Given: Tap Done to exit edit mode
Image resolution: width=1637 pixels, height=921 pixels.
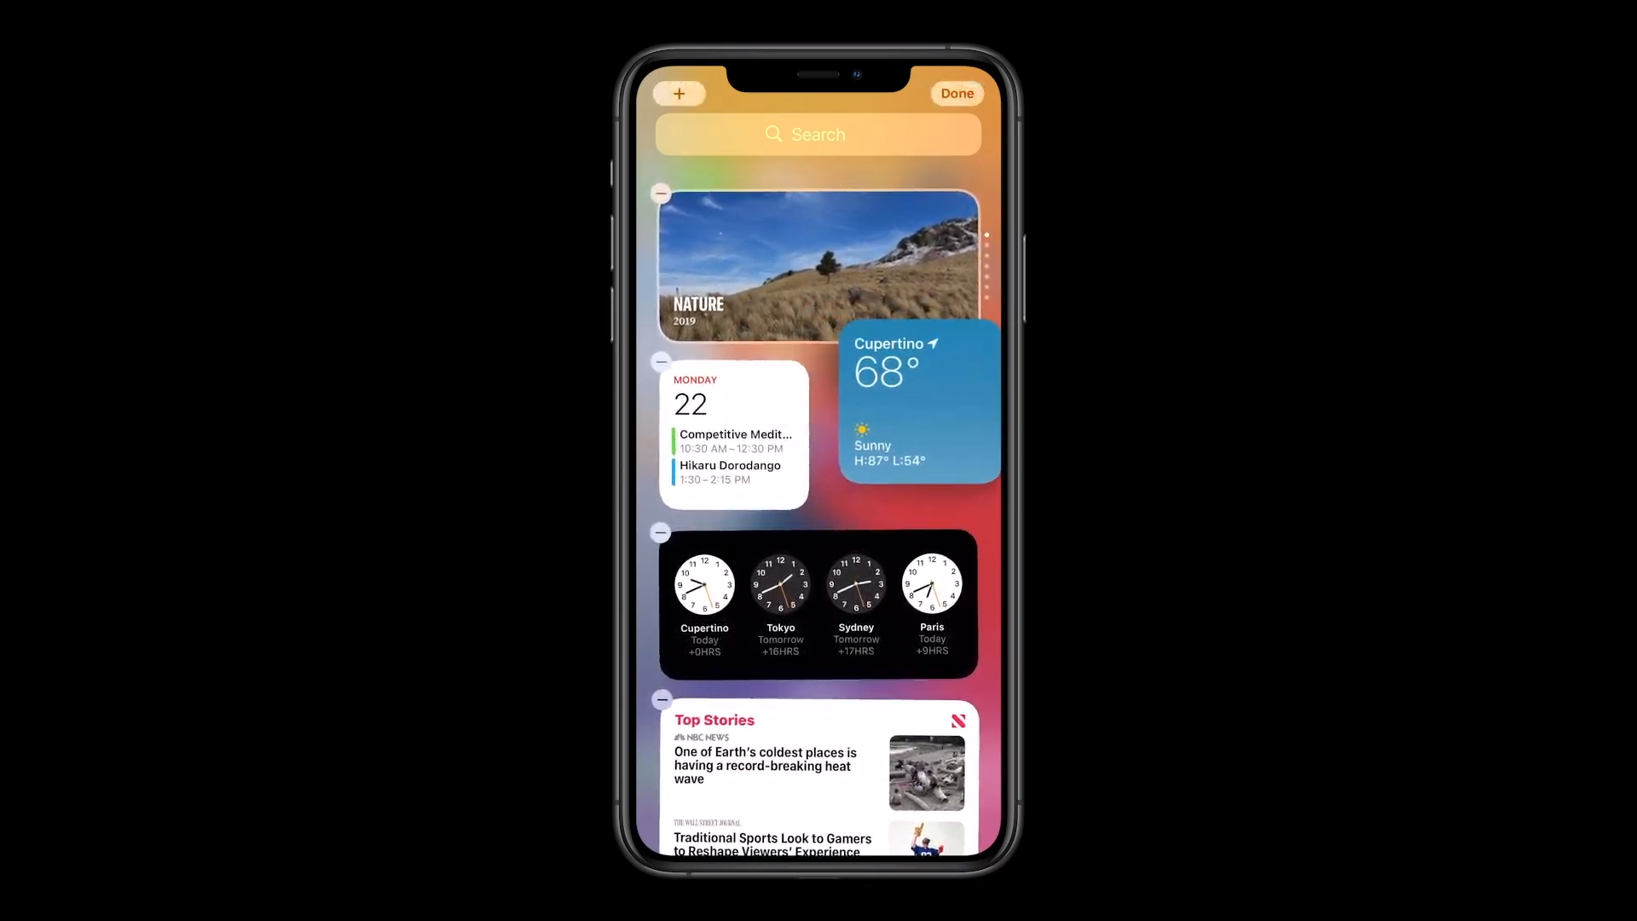Looking at the screenshot, I should pyautogui.click(x=957, y=92).
